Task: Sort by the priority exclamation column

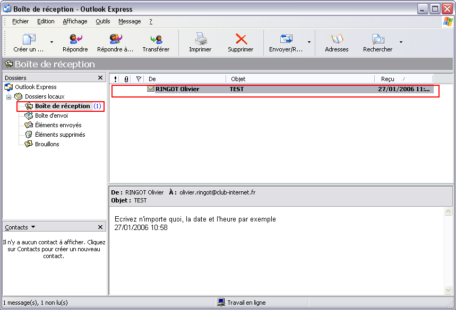Action: 115,79
